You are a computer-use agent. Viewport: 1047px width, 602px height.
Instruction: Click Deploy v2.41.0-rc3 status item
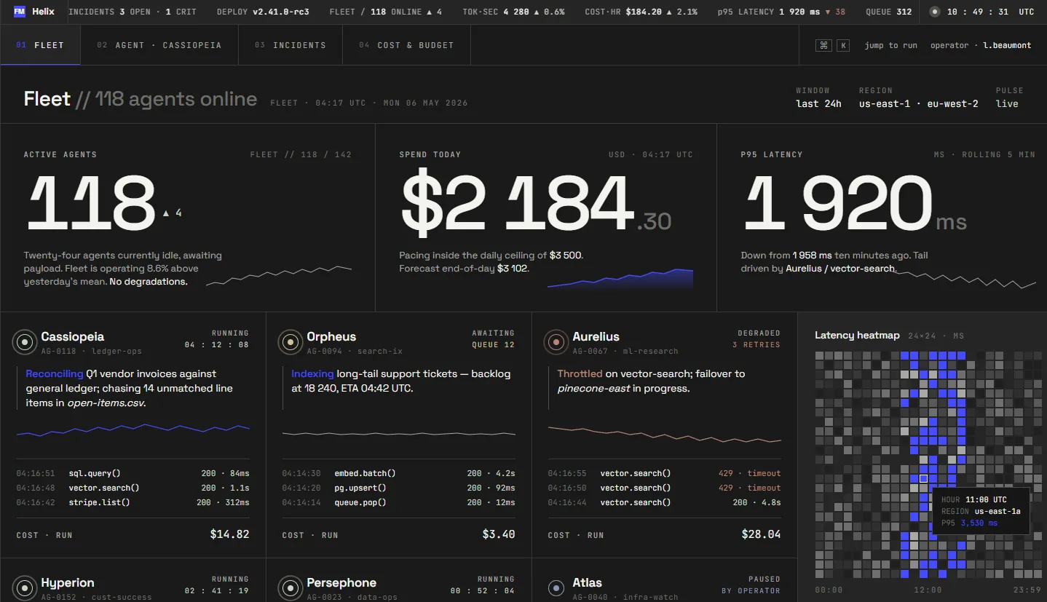(264, 12)
